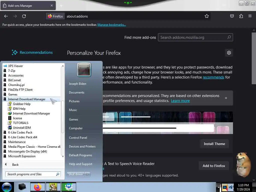Click the monitor icon in system tray
256x192 pixels.
(x=225, y=187)
